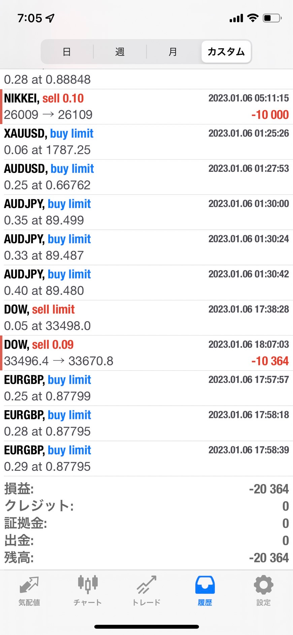The width and height of the screenshot is (293, 635).
Task: Open AUDJPY buy limit at 89.499
Action: pyautogui.click(x=146, y=212)
